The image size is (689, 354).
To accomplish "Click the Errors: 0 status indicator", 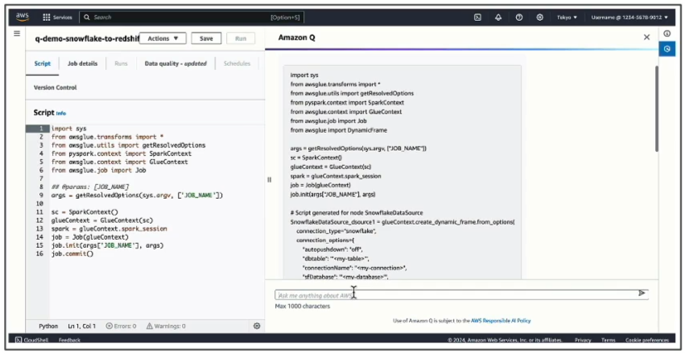I will [x=122, y=326].
